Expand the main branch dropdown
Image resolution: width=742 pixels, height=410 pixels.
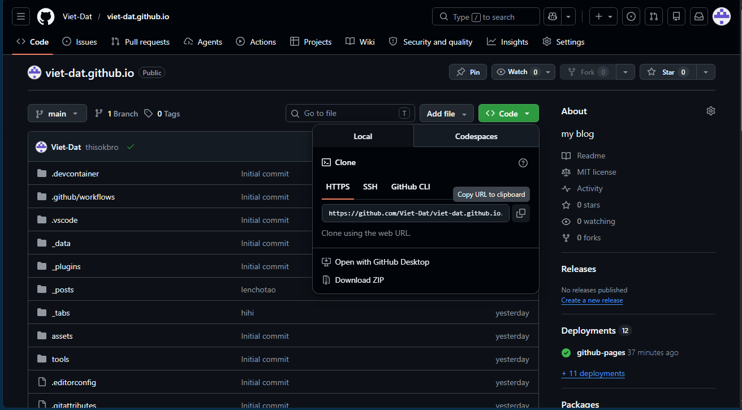[57, 114]
